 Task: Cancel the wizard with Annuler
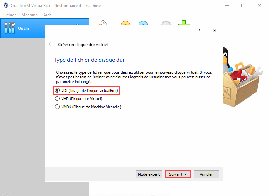tap(206, 174)
